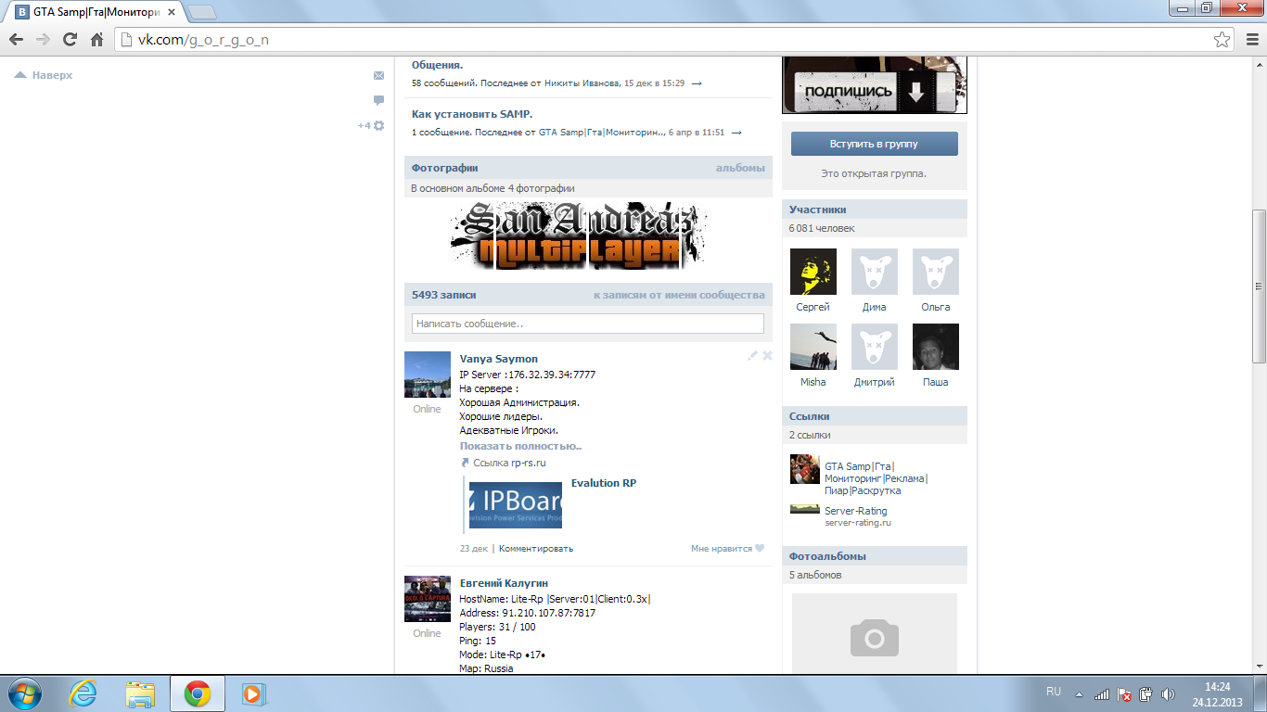
Task: Click Vanya Saymon's post avatar
Action: 428,375
